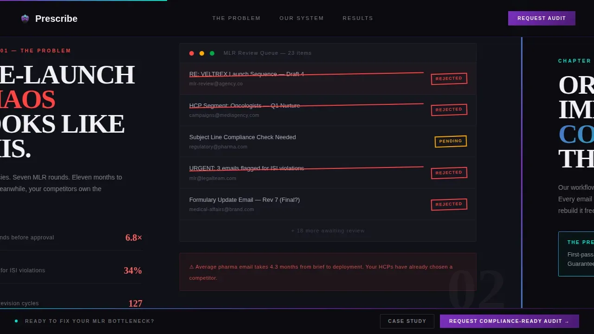The image size is (594, 334).
Task: Click the 6.8× statistic value
Action: pyautogui.click(x=134, y=238)
